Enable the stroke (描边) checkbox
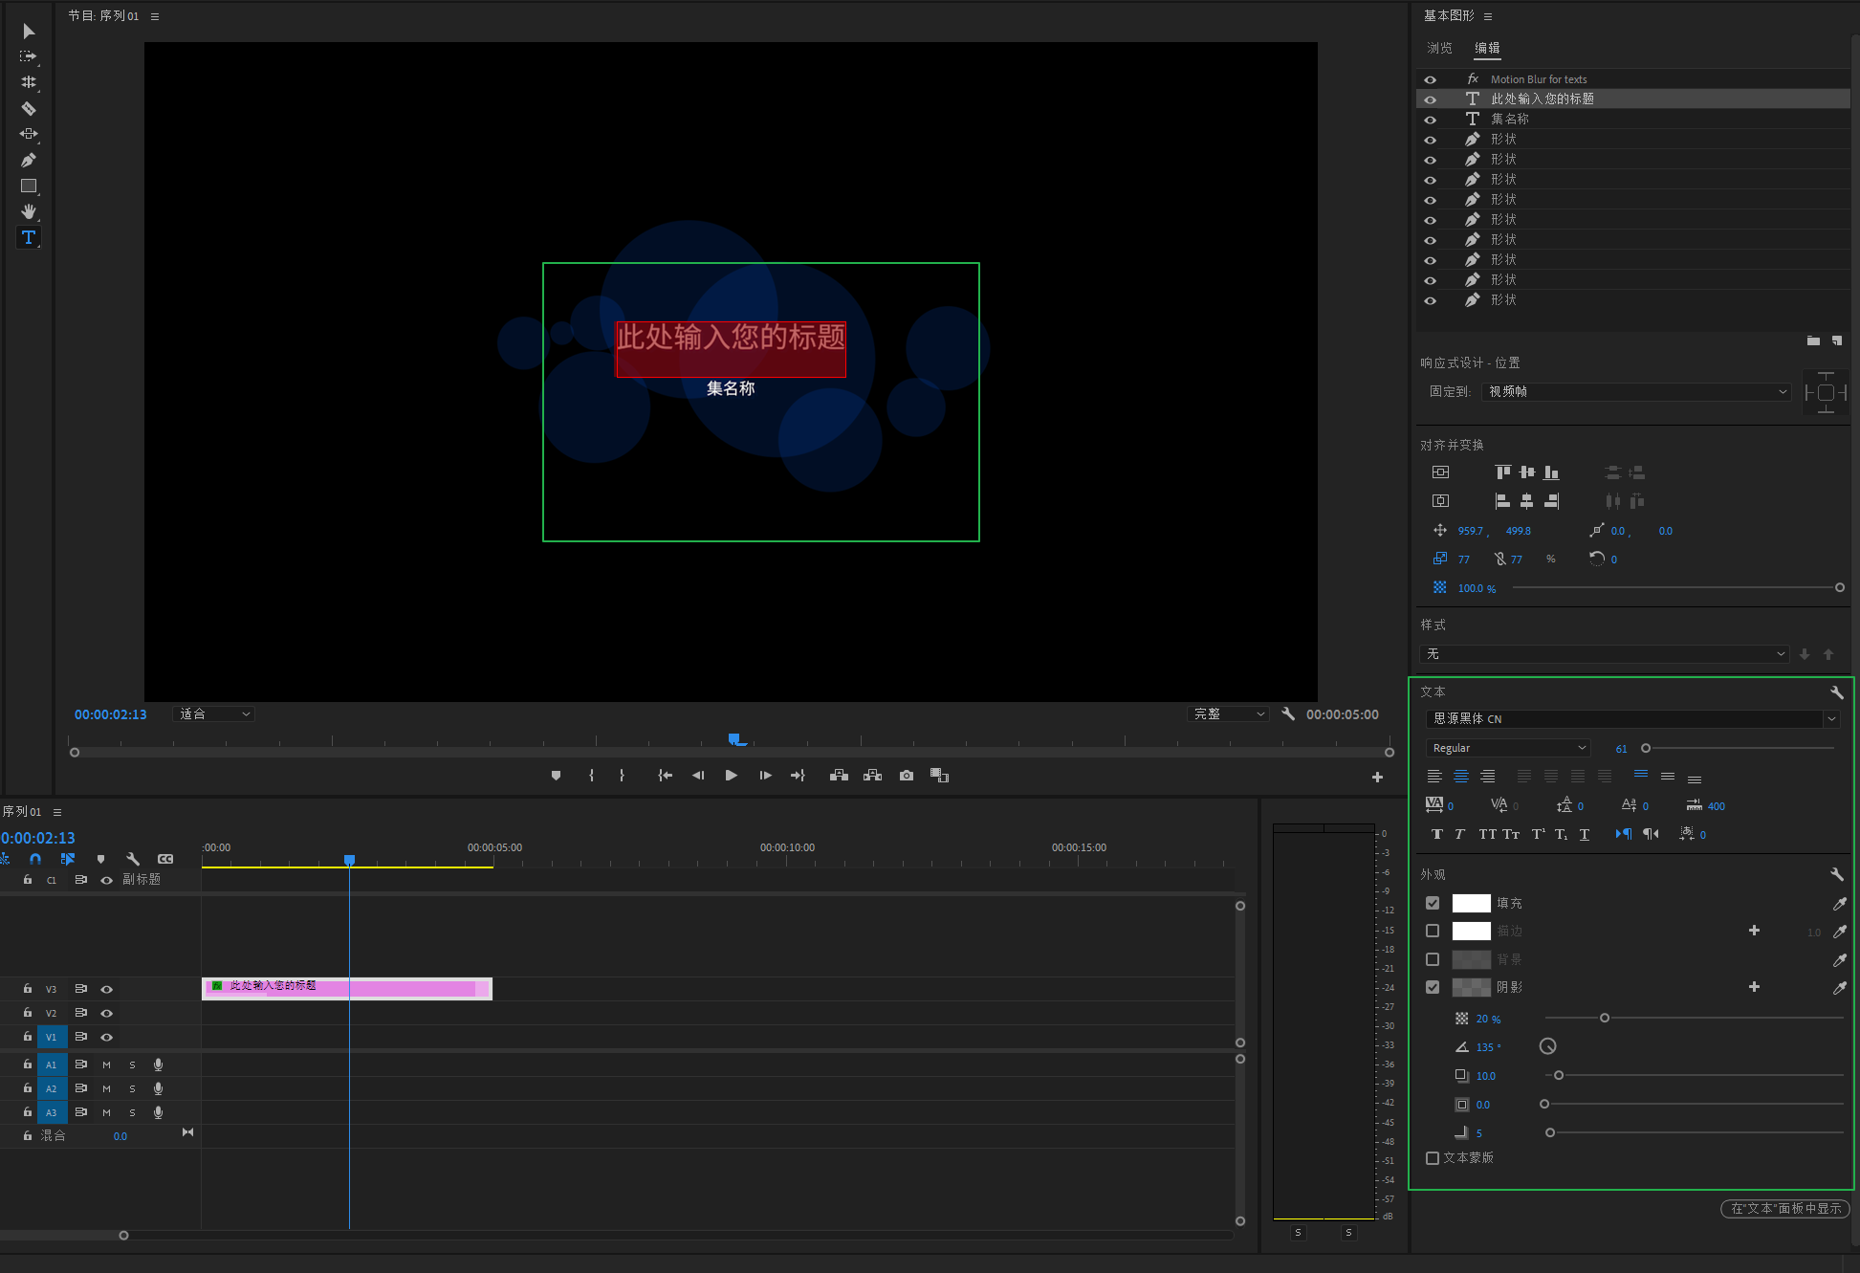 point(1432,931)
